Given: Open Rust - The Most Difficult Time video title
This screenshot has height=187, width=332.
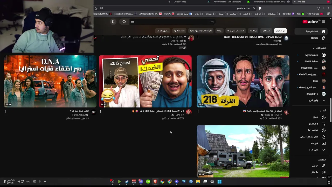Looking at the screenshot, I should [253, 37].
